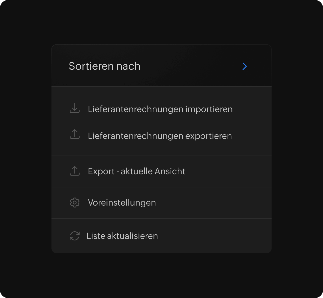Click the Sortieren nach label
The height and width of the screenshot is (298, 323).
point(104,66)
